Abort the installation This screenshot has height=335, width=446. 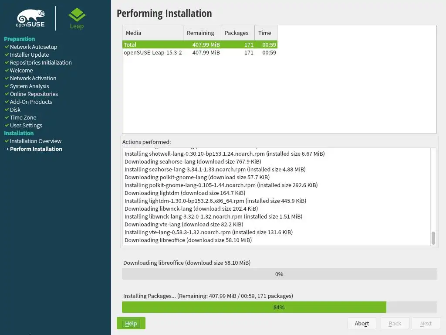coord(362,323)
